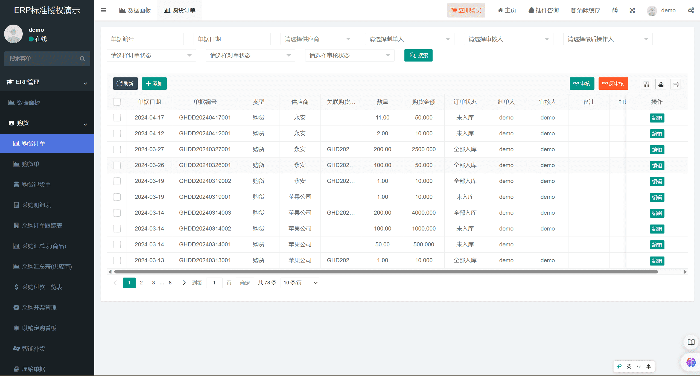
Task: Open 采购明细表 in the sidebar
Action: pyautogui.click(x=47, y=205)
